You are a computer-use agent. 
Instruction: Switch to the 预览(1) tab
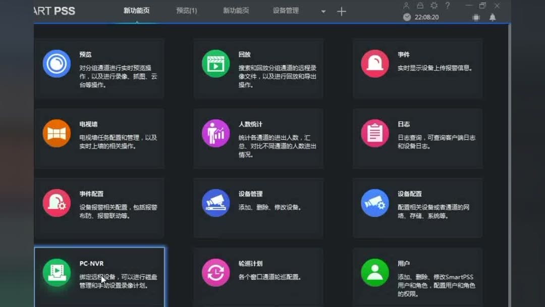(186, 10)
